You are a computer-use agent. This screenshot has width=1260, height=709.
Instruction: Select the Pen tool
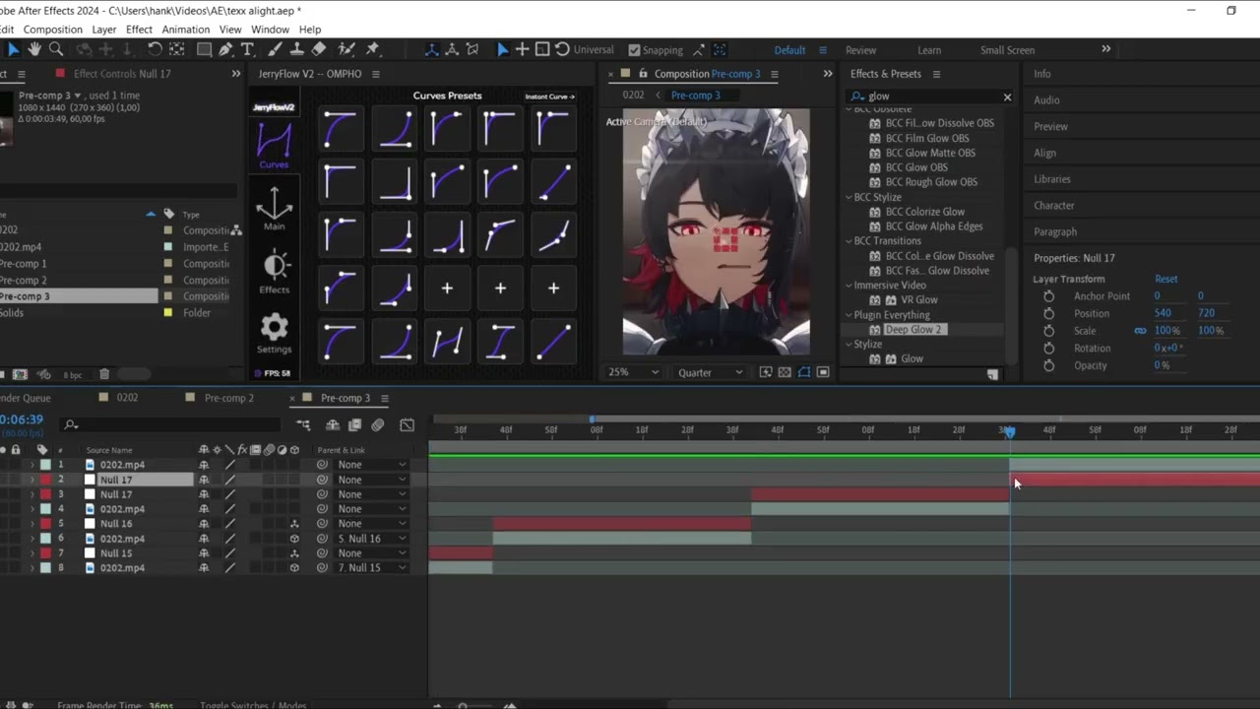click(226, 49)
